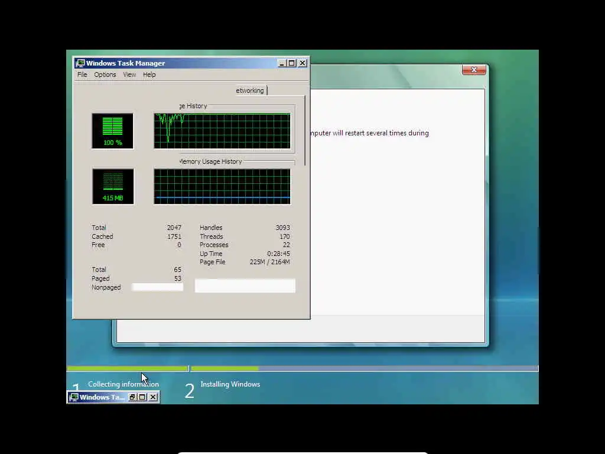Click the Cached value 1751
The width and height of the screenshot is (605, 454).
click(x=174, y=236)
